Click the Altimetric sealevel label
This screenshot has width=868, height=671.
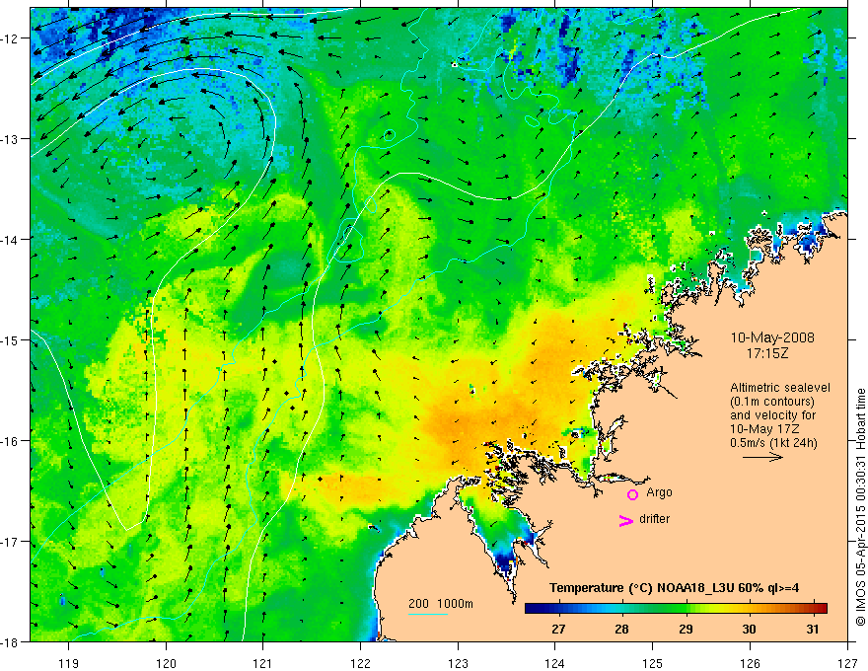pos(780,388)
